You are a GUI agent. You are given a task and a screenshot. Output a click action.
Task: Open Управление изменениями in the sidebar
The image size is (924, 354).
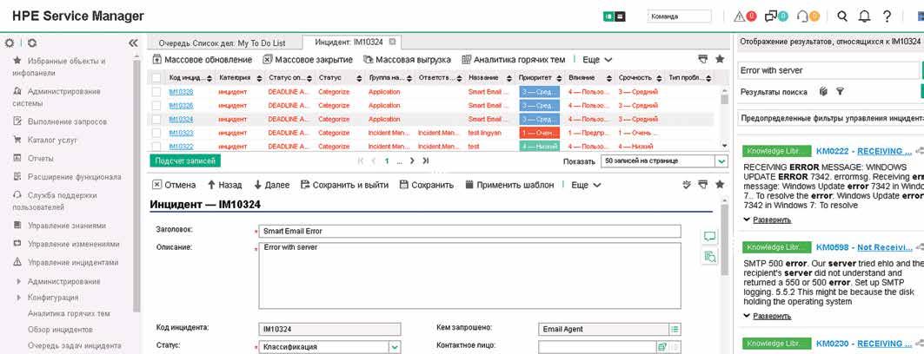74,244
